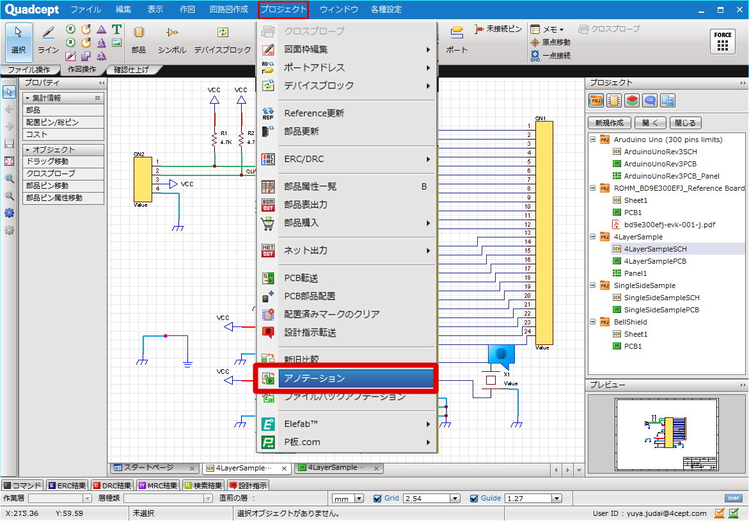Click 配置ピン/総ピン row
The width and height of the screenshot is (749, 521).
point(63,122)
